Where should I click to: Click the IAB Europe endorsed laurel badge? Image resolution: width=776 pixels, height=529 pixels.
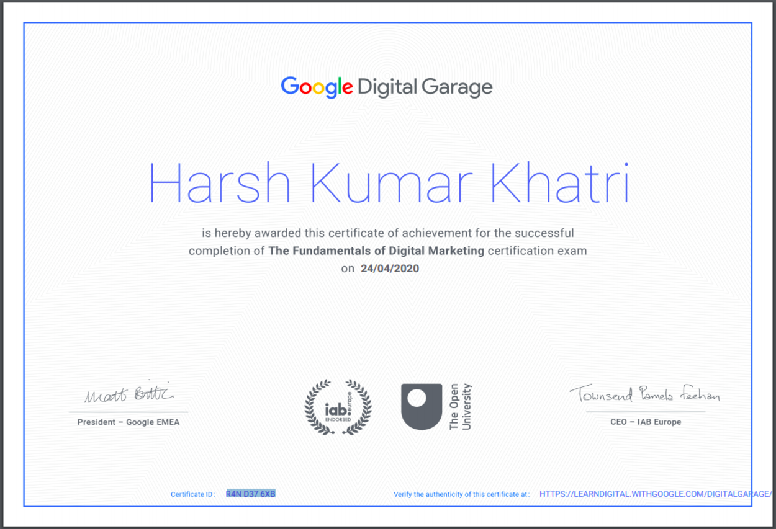tap(338, 407)
